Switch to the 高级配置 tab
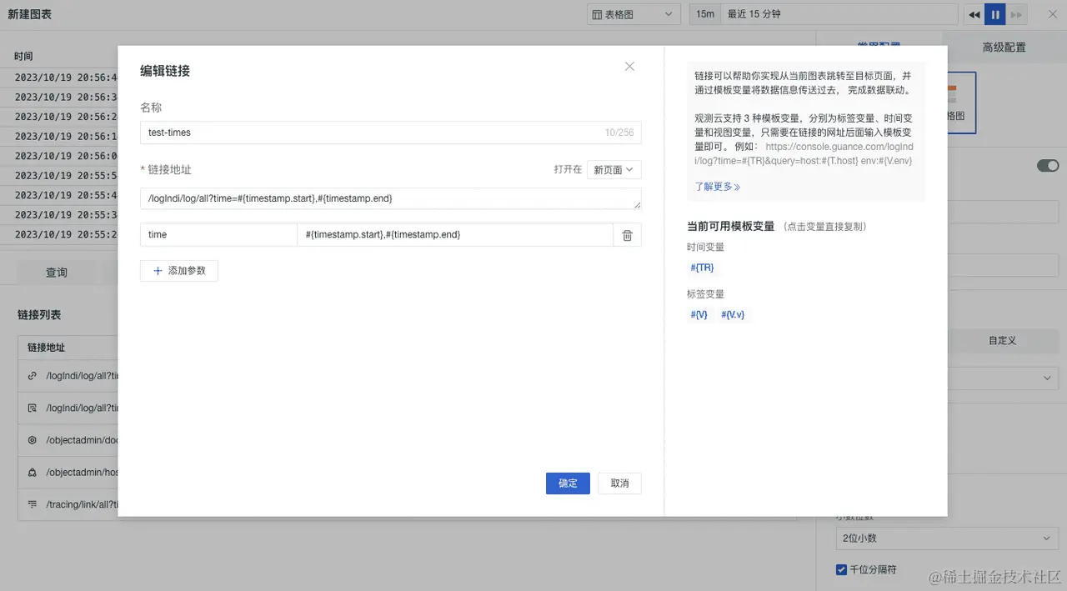This screenshot has width=1067, height=591. point(1004,47)
